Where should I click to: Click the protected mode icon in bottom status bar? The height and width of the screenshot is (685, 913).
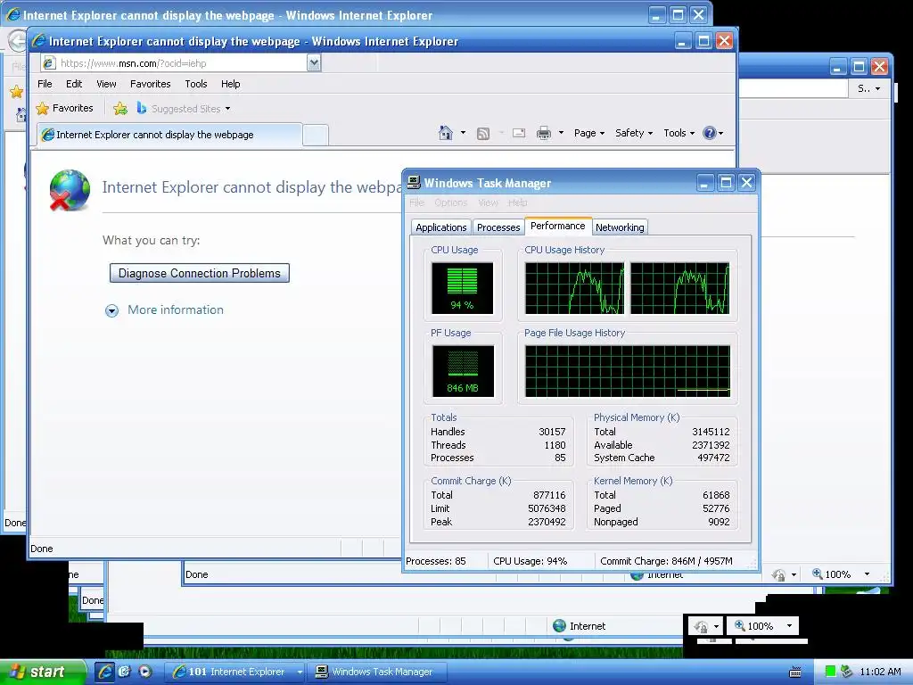coord(701,626)
